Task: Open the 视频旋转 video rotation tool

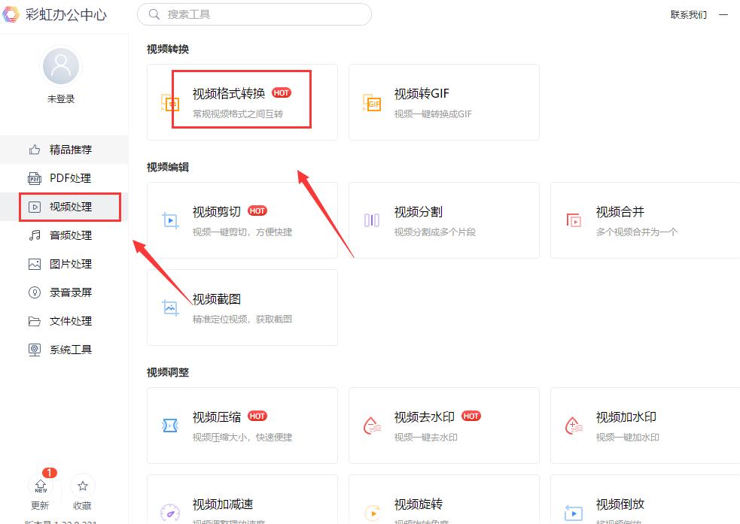Action: 444,504
